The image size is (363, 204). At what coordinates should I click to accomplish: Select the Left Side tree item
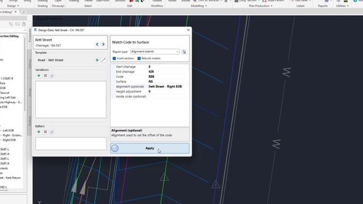(8, 97)
